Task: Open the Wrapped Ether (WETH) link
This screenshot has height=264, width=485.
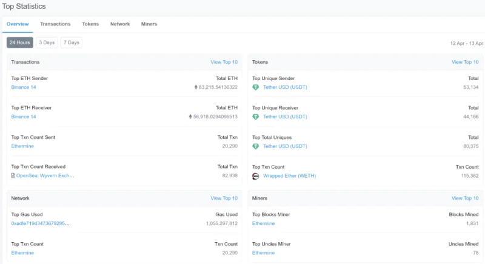Action: [290, 176]
